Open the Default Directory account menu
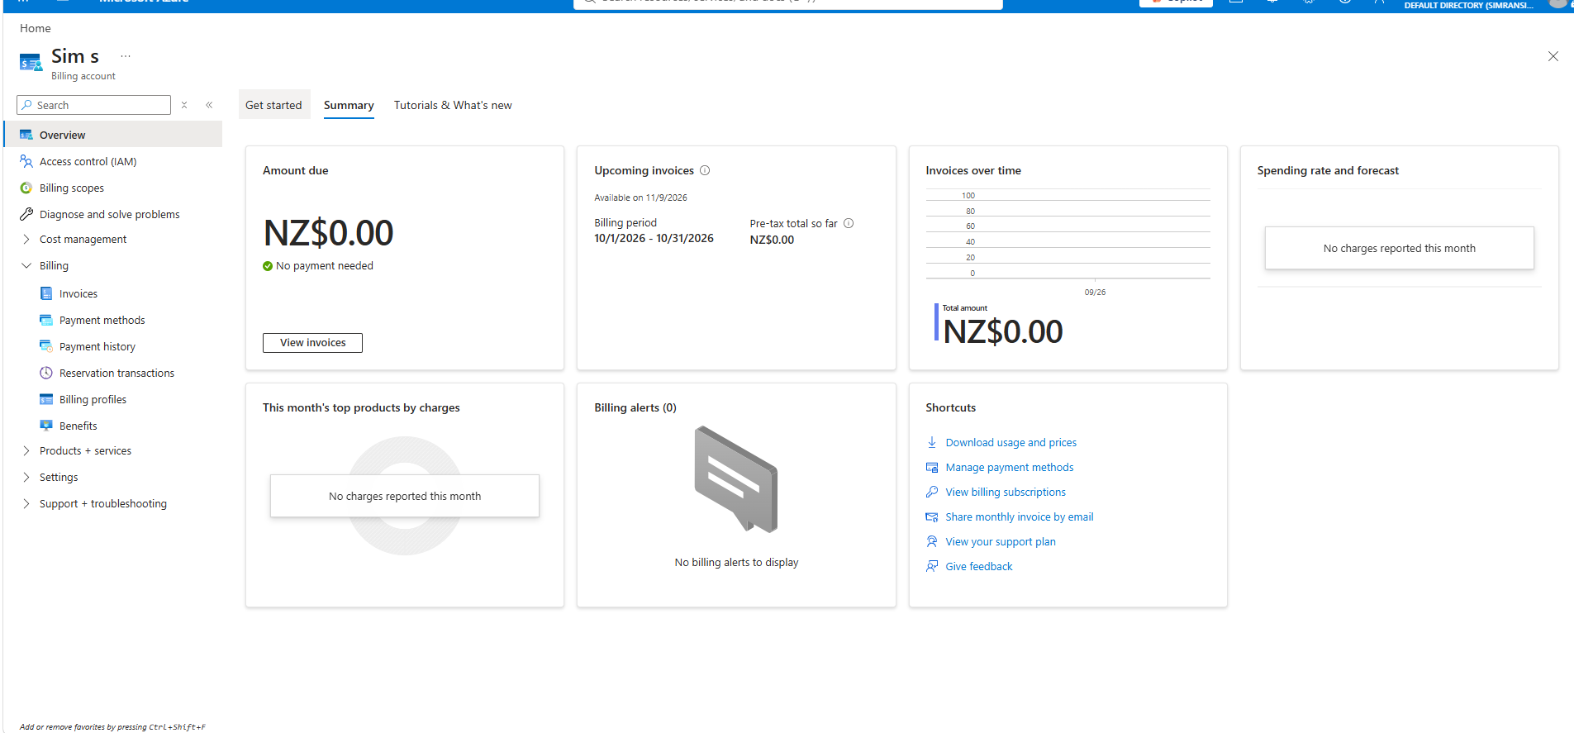Viewport: 1574px width, 733px height. [x=1468, y=5]
